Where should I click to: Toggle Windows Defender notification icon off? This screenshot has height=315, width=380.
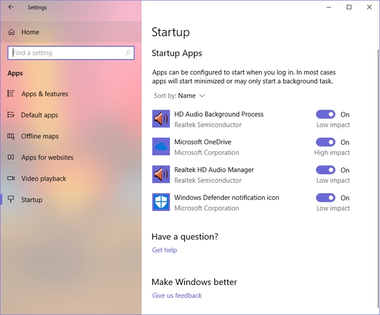325,198
